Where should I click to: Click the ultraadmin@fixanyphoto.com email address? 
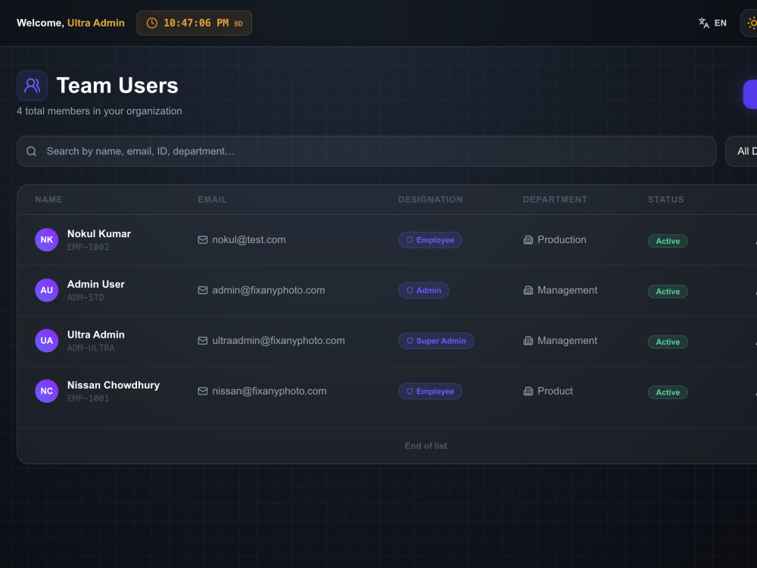click(279, 341)
